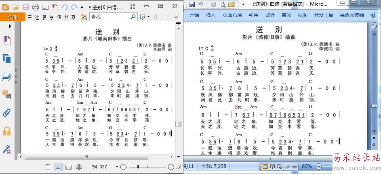This screenshot has height=174, width=381.
Task: Select Word print layout view button
Action: tap(265, 166)
